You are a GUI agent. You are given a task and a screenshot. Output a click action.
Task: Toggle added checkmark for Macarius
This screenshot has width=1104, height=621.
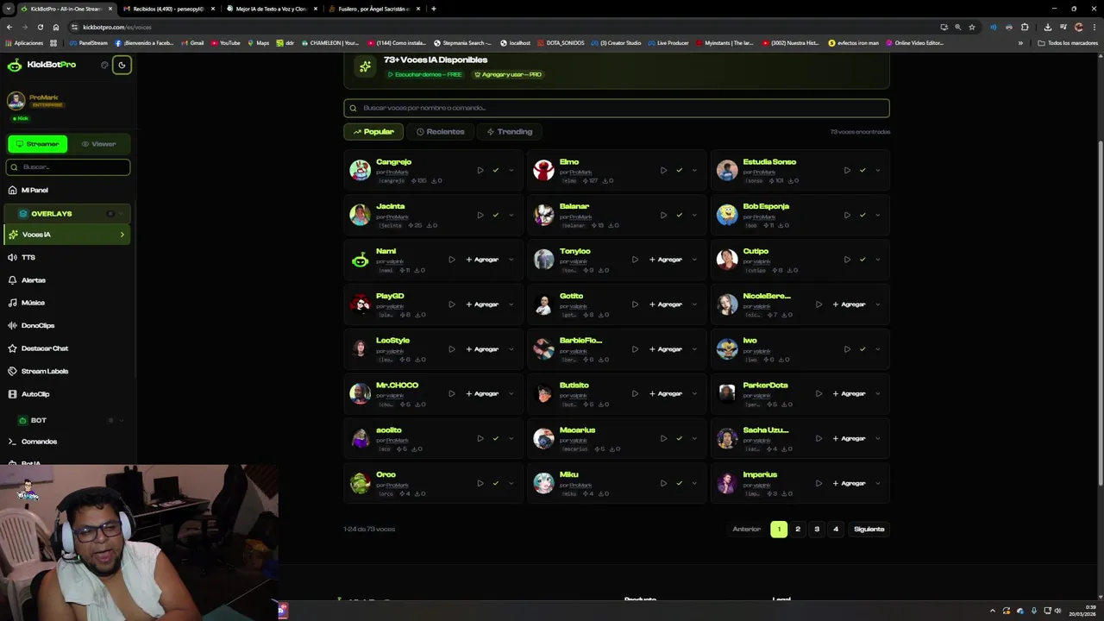point(679,438)
